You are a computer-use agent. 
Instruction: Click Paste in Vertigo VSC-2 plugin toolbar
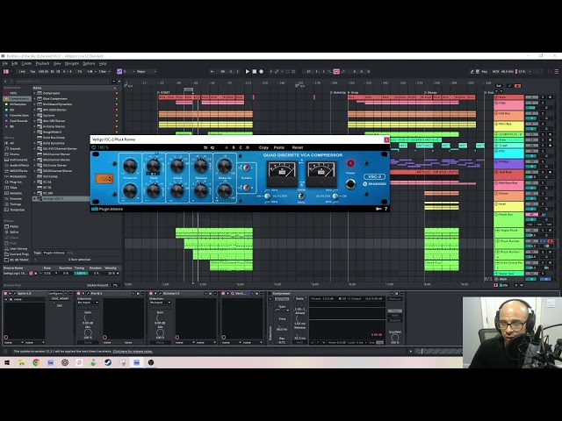click(279, 147)
